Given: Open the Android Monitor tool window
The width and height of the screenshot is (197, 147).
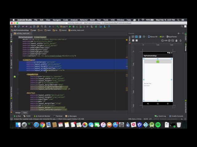Looking at the screenshot, I should [x=42, y=116].
